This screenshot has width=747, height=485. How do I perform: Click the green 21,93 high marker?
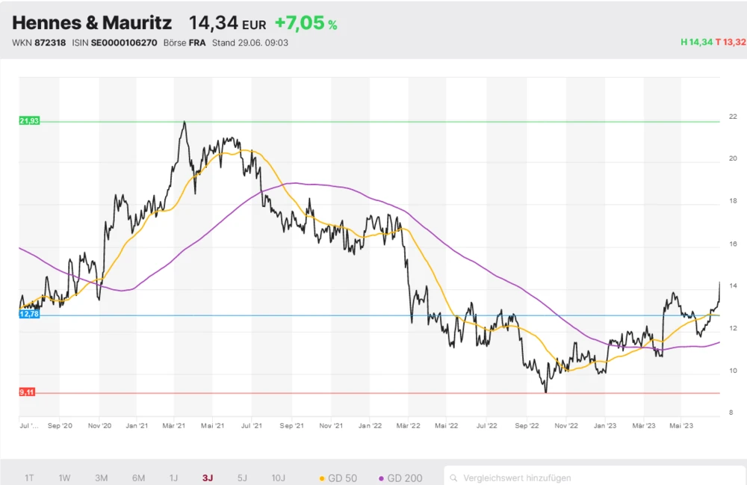point(29,121)
